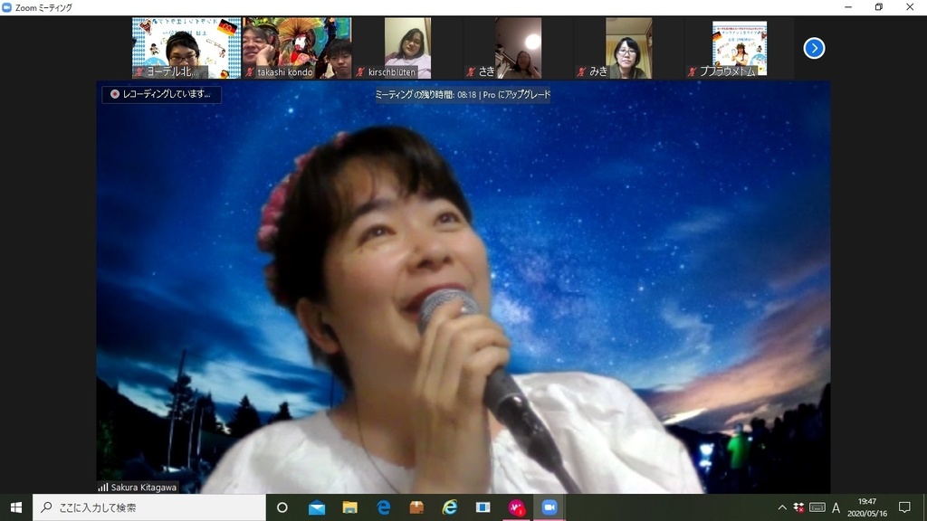Open Cortana circle icon on taskbar
Screen dimensions: 927x521
point(282,507)
